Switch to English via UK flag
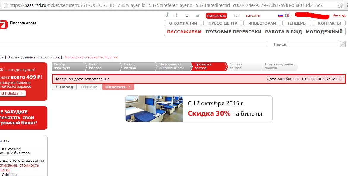This screenshot has width=348, height=176. point(288,15)
